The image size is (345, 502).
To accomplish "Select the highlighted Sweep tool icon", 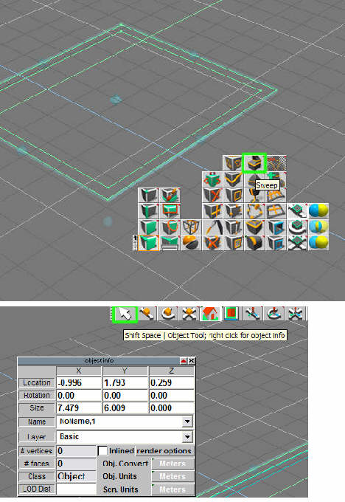I will tap(254, 163).
